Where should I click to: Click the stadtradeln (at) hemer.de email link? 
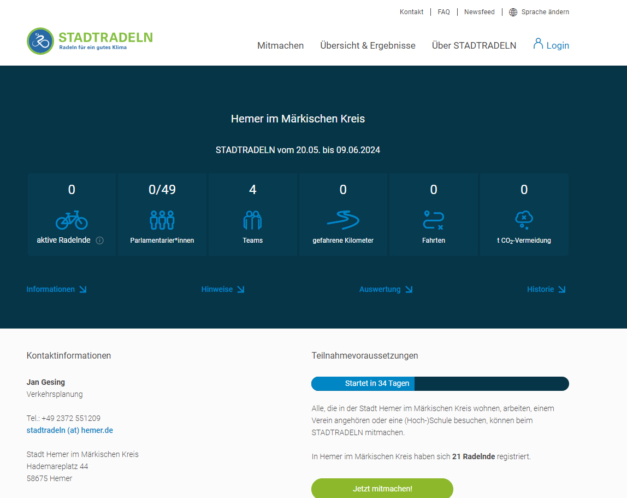coord(69,430)
